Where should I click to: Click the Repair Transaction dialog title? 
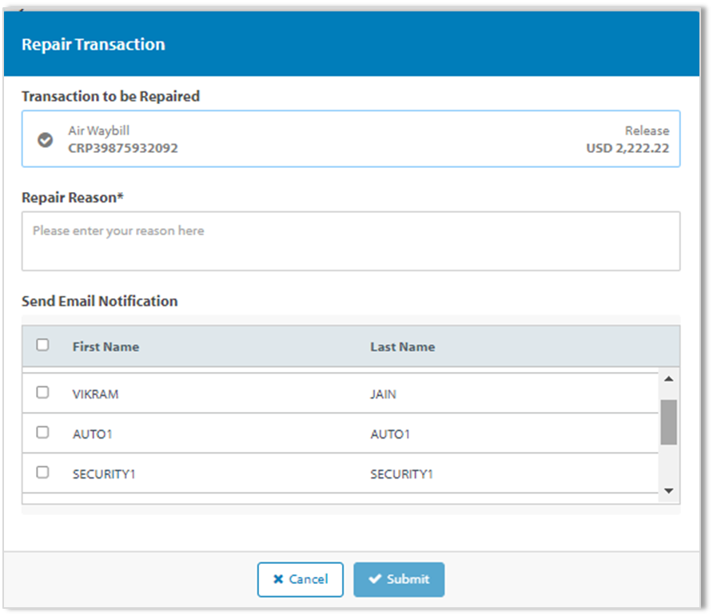coord(93,45)
